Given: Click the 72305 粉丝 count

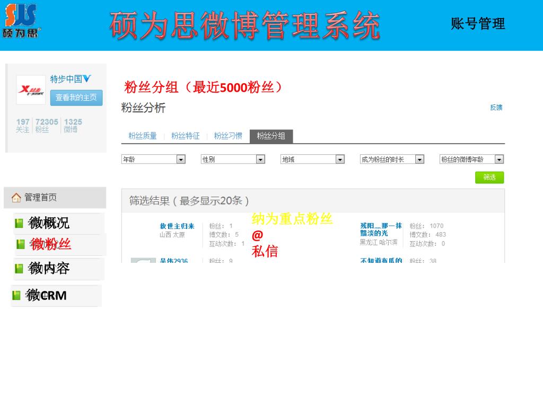Looking at the screenshot, I should click(x=47, y=125).
